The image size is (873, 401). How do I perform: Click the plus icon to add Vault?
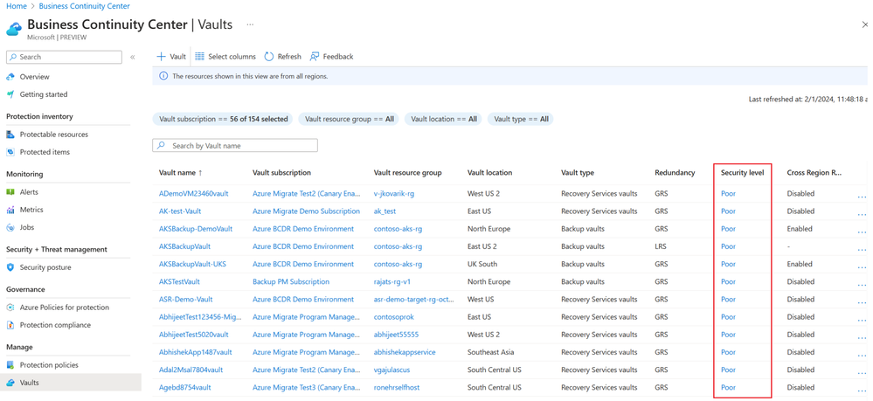(x=162, y=56)
